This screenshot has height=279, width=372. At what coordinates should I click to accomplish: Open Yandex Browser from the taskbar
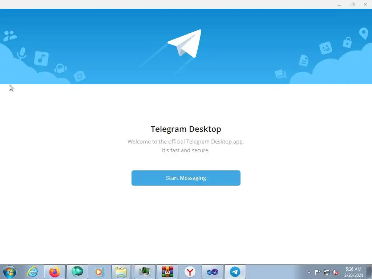tap(190, 272)
